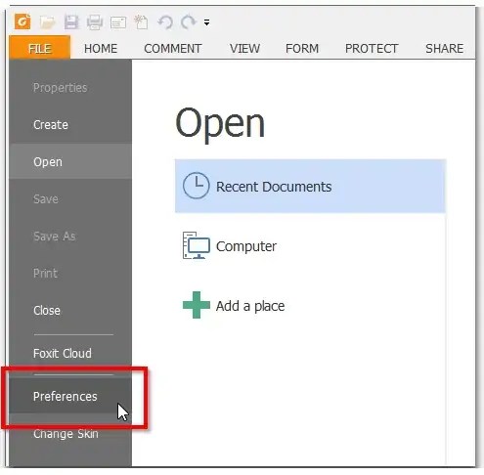Switch to the SHARE tab
The height and width of the screenshot is (475, 484).
coord(445,49)
